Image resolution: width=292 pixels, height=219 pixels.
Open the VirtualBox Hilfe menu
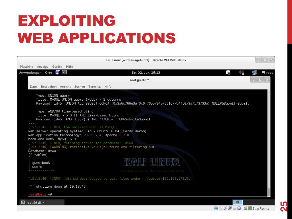click(70, 66)
